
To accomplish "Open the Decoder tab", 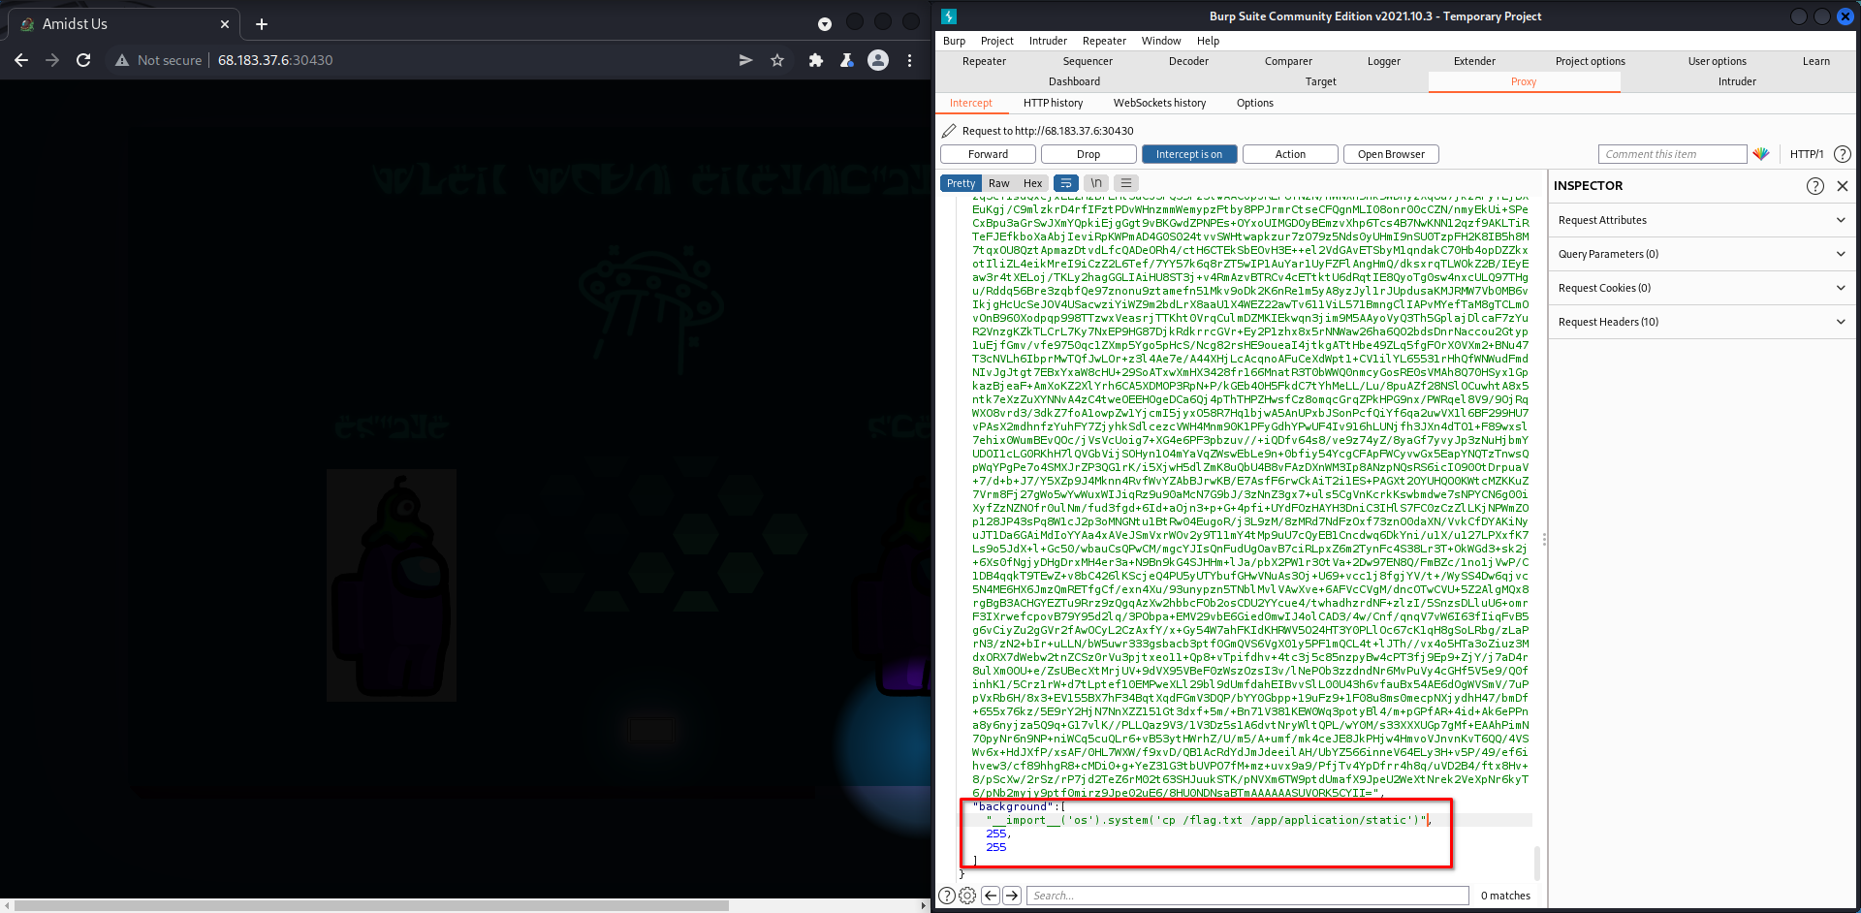I will click(1188, 61).
